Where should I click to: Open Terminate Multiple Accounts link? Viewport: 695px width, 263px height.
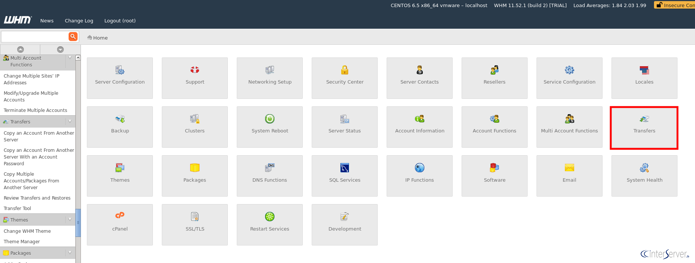35,110
